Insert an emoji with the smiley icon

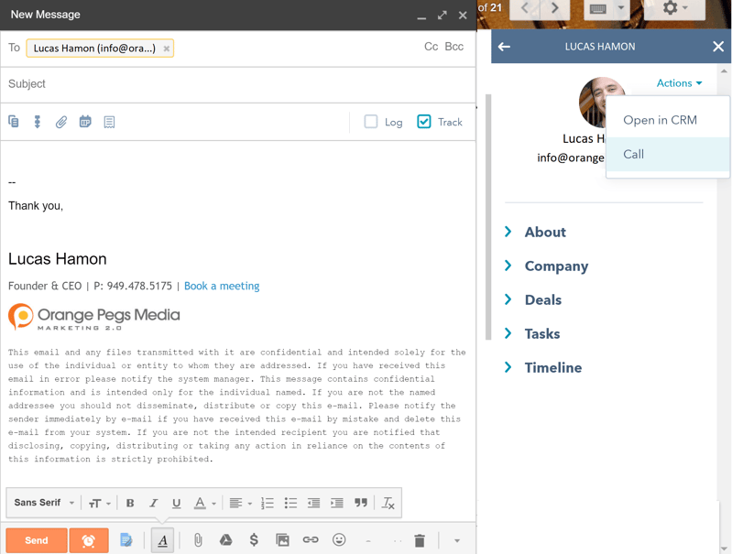click(339, 540)
